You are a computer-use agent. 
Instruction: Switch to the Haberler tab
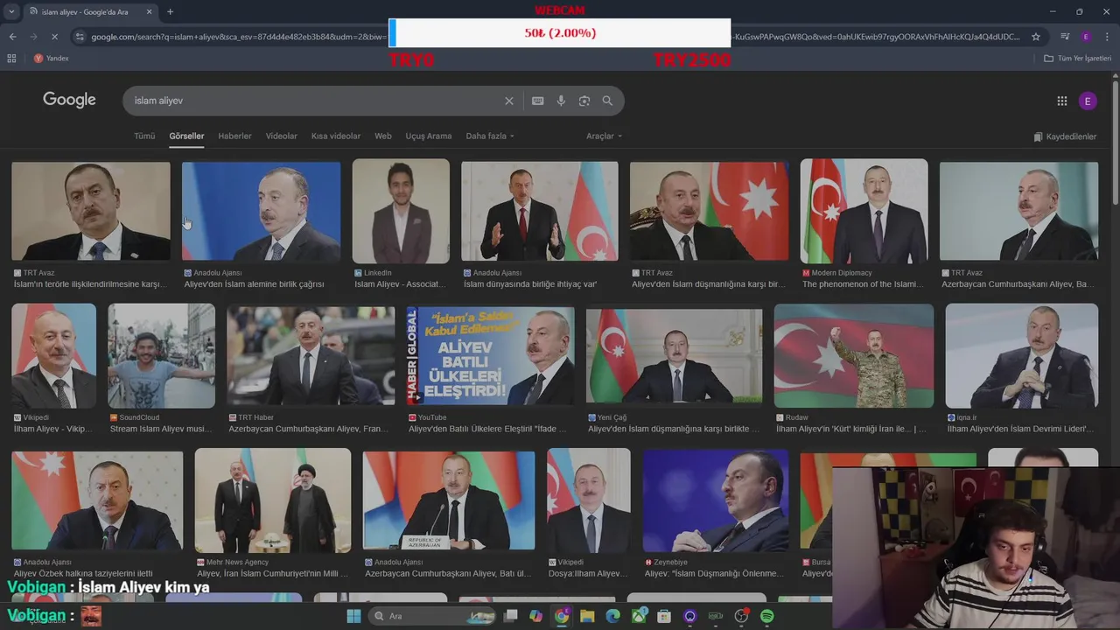coord(234,136)
